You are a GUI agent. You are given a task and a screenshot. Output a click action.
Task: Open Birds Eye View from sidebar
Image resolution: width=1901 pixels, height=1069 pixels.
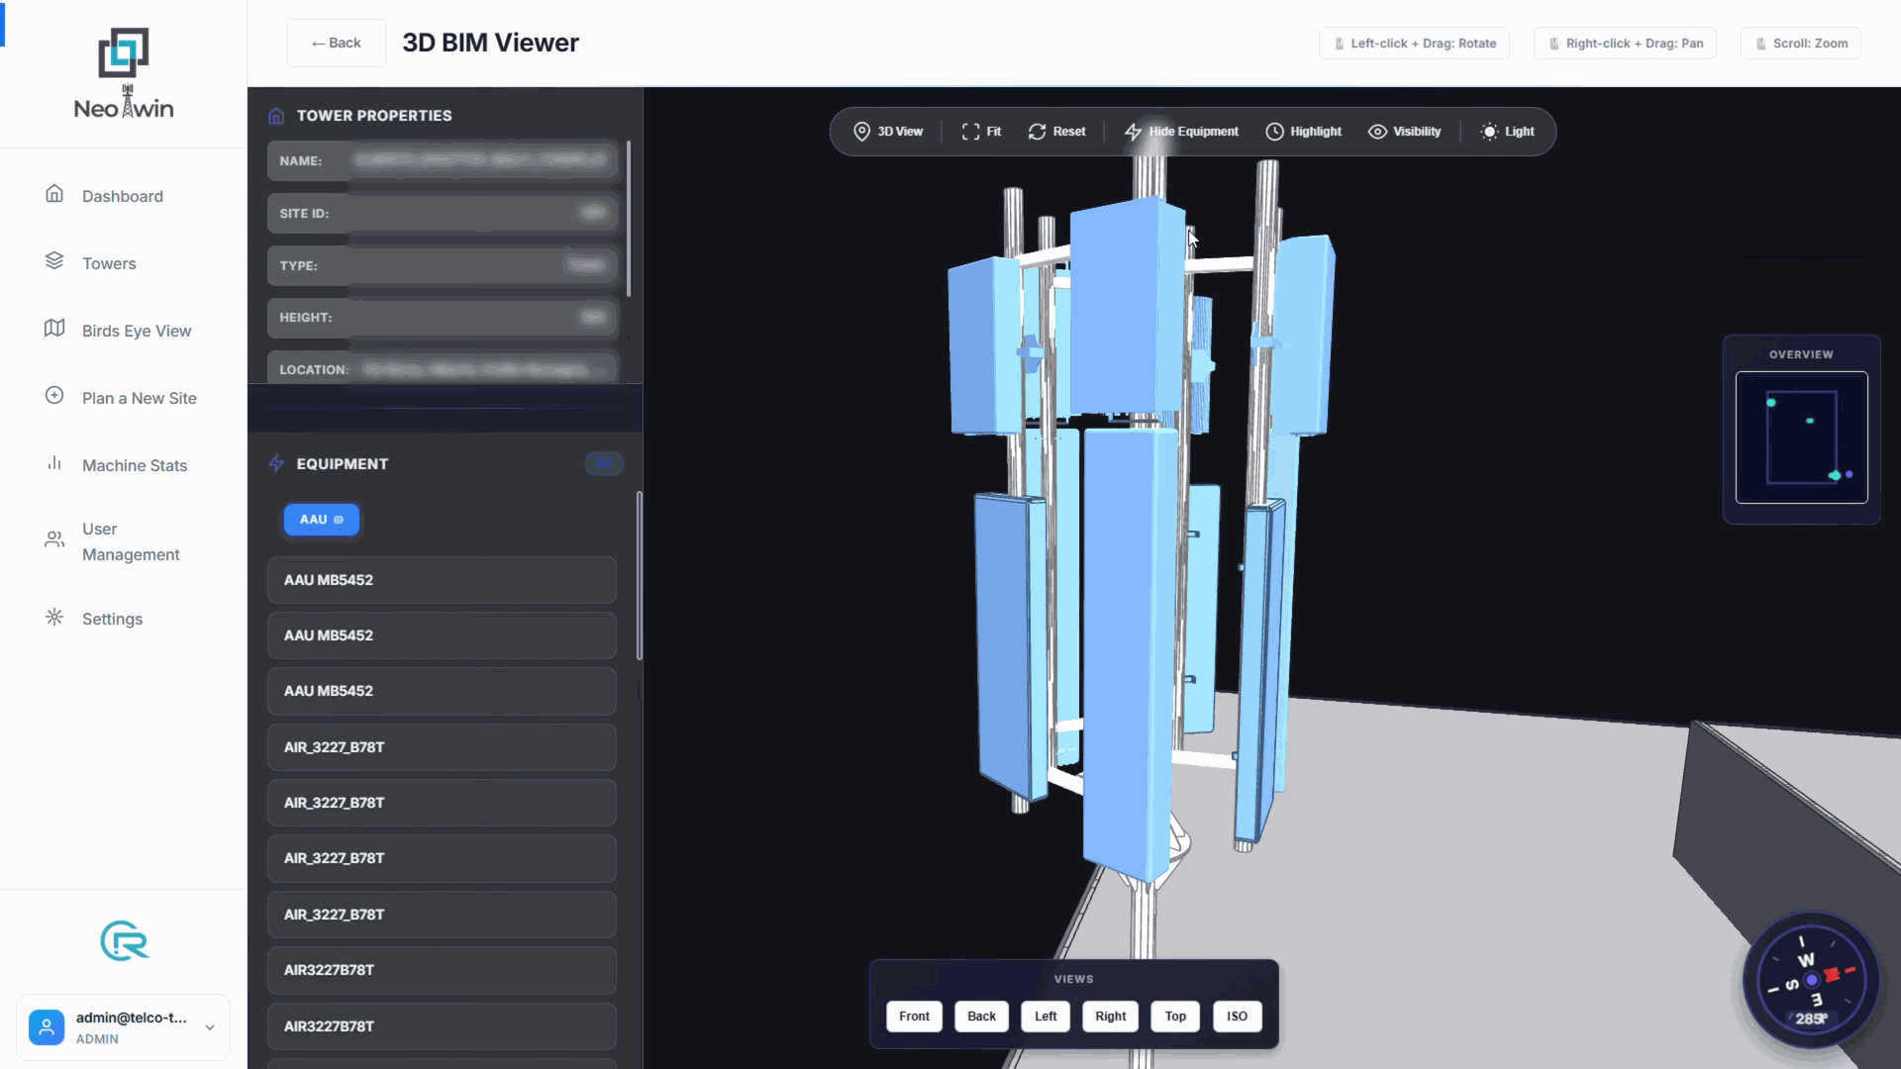[x=136, y=331]
